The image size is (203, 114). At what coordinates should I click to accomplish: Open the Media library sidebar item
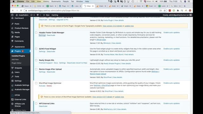17,32
